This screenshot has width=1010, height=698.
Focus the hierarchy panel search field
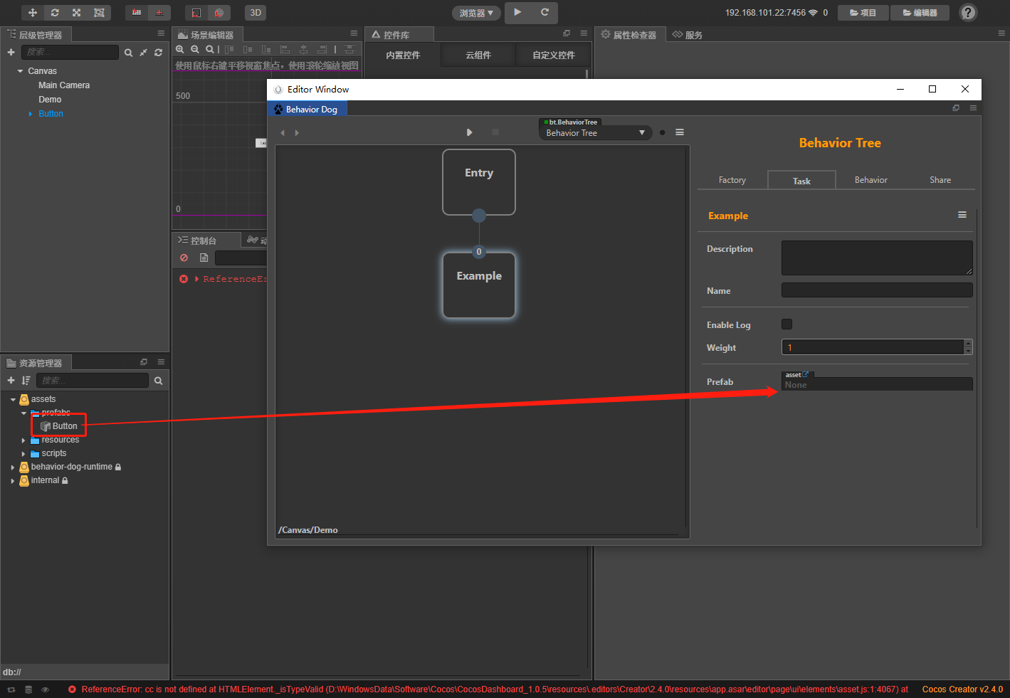click(70, 52)
